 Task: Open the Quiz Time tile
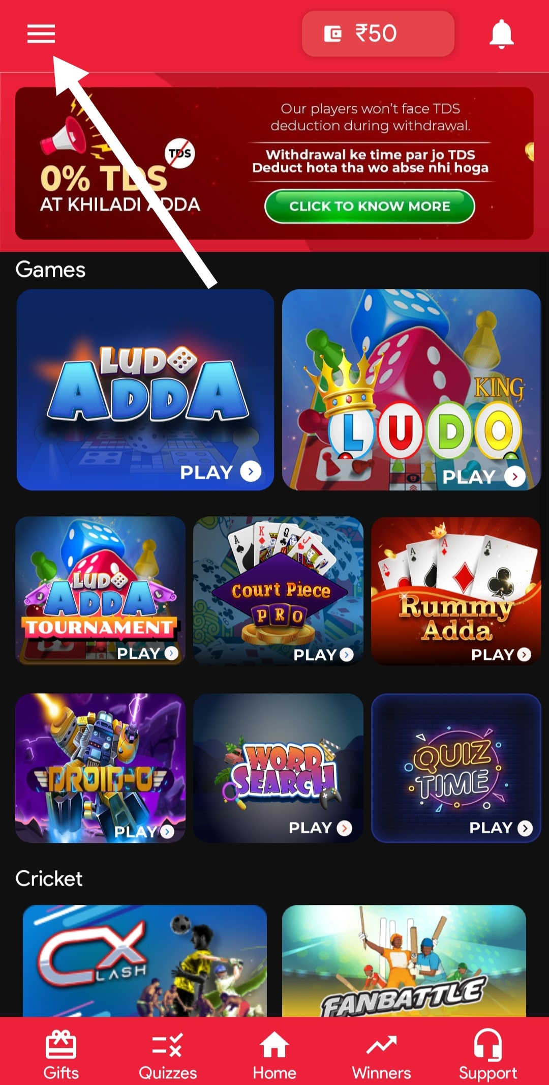pyautogui.click(x=456, y=768)
